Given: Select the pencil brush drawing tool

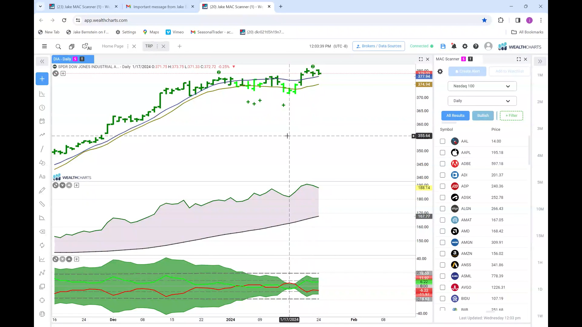Looking at the screenshot, I should pyautogui.click(x=42, y=190).
